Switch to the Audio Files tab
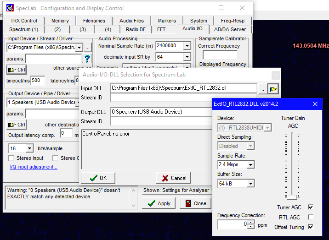 pyautogui.click(x=131, y=21)
